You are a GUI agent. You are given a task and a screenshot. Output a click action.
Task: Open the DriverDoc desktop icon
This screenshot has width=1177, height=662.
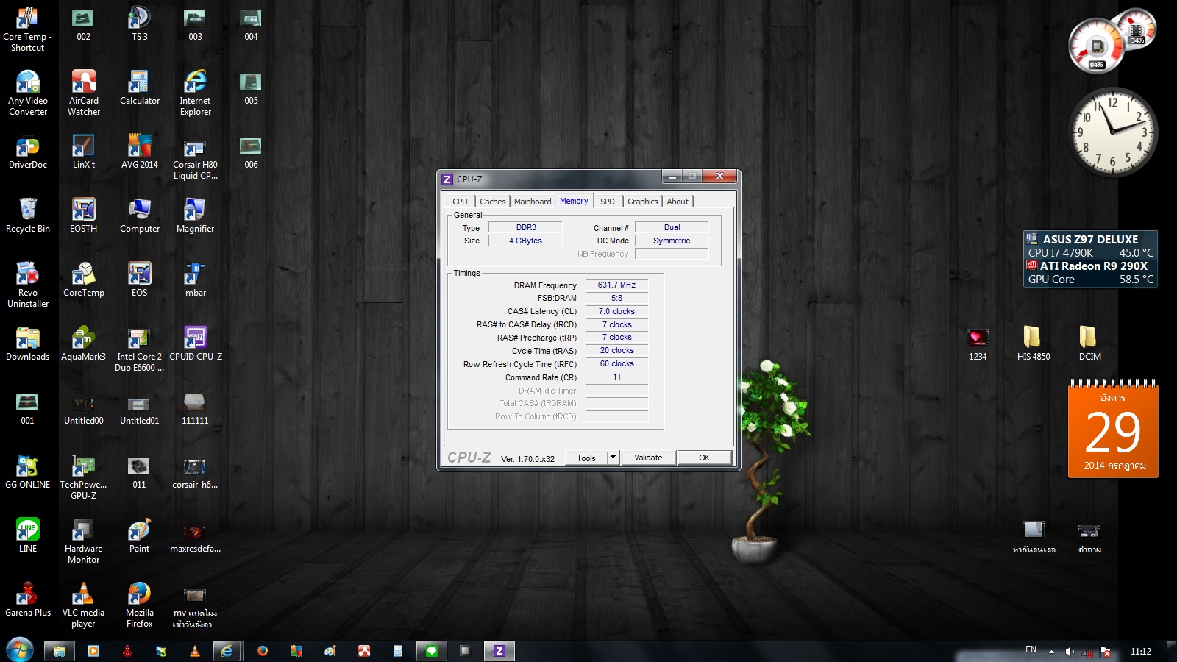28,152
